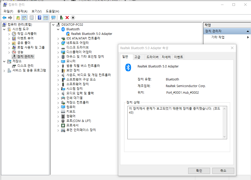
Task: Click the back arrow in the toolbar
Action: tap(4, 18)
